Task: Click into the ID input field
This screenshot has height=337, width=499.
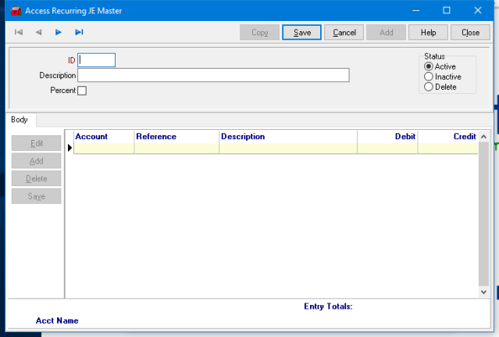Action: pyautogui.click(x=97, y=60)
